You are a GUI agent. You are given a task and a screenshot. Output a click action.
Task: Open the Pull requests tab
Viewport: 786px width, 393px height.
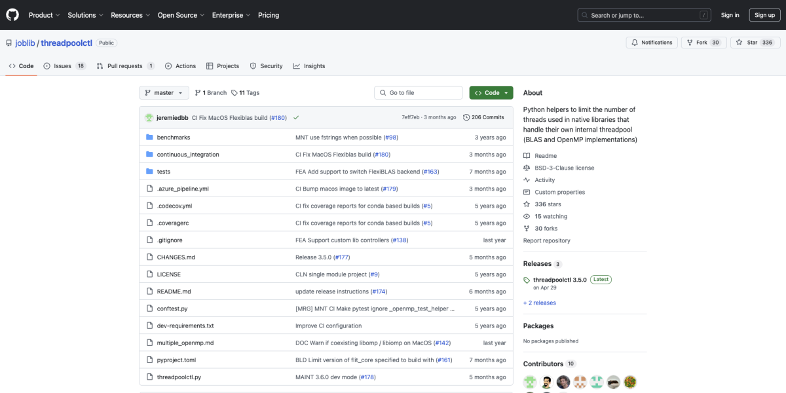125,66
